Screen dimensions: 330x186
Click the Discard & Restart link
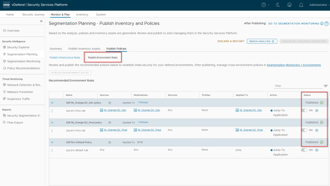click(x=230, y=41)
